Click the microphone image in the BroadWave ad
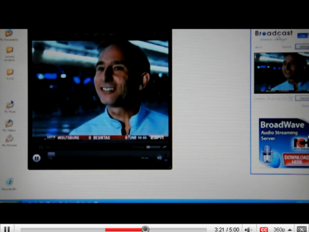The width and height of the screenshot is (309, 232). 267,155
